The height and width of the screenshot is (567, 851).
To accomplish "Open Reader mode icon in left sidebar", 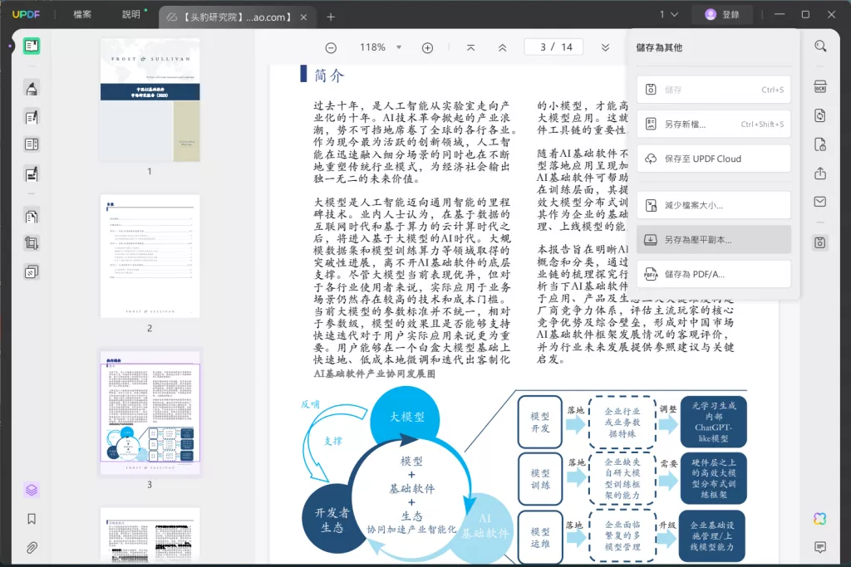I will pyautogui.click(x=32, y=46).
